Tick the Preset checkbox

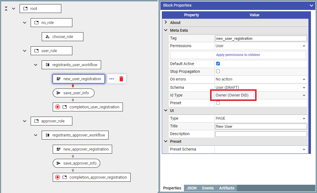tap(218, 103)
